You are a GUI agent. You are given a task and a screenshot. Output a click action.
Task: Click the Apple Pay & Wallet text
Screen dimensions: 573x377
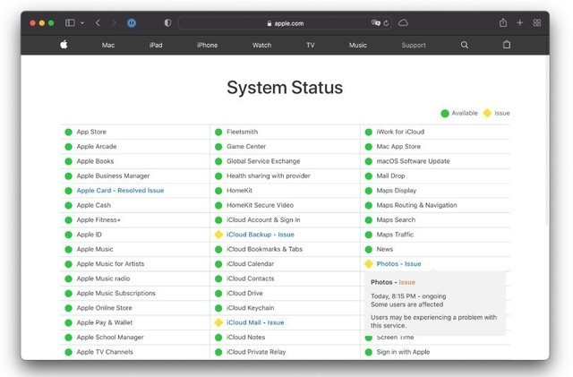(105, 322)
